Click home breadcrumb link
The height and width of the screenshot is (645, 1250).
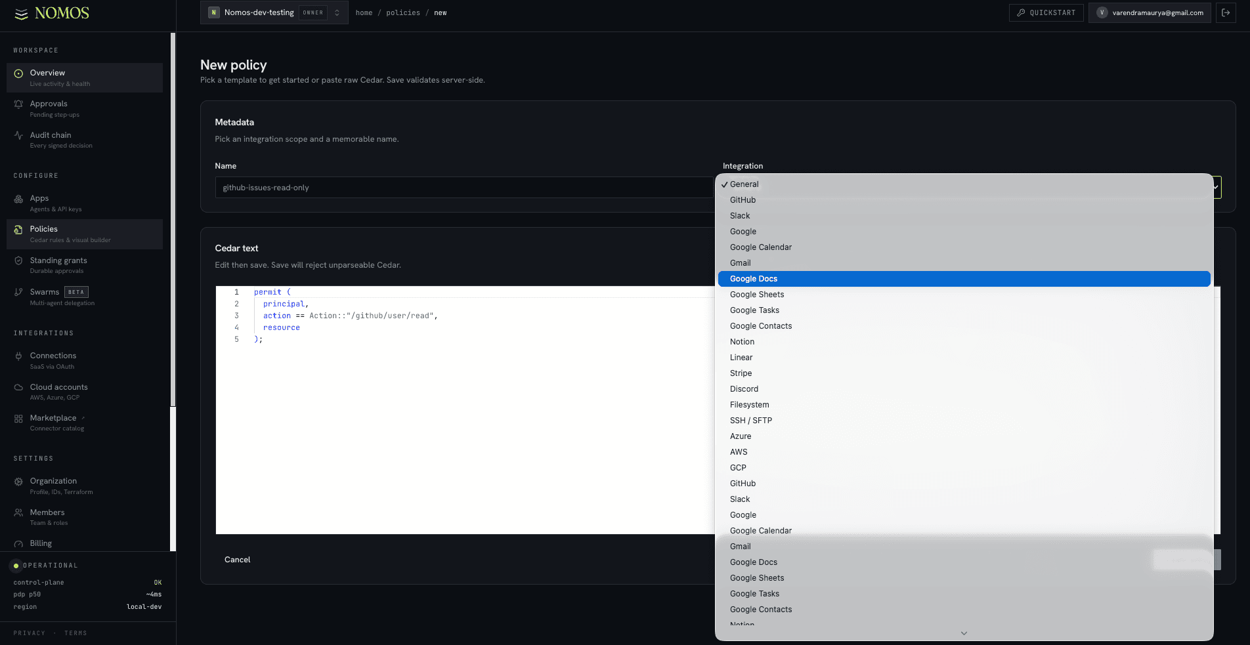pos(364,13)
